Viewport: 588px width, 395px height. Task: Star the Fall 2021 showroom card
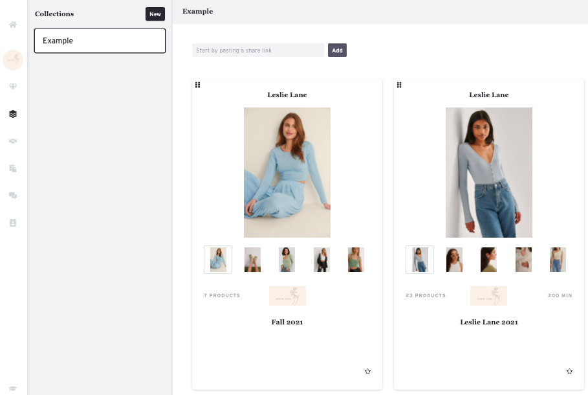(x=368, y=372)
